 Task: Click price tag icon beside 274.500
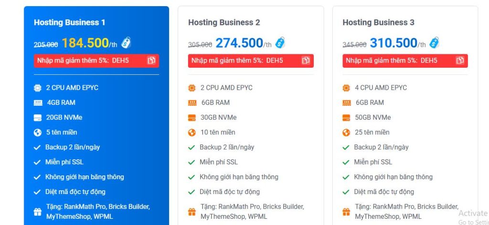point(280,43)
